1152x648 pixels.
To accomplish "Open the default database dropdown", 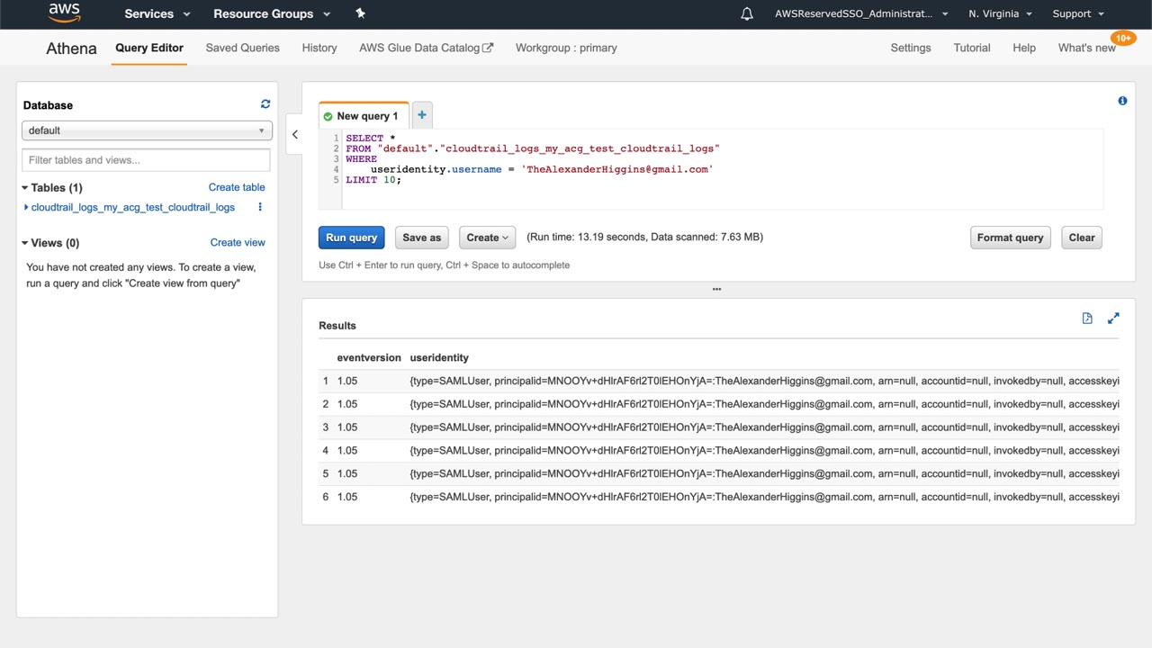I will pyautogui.click(x=147, y=130).
